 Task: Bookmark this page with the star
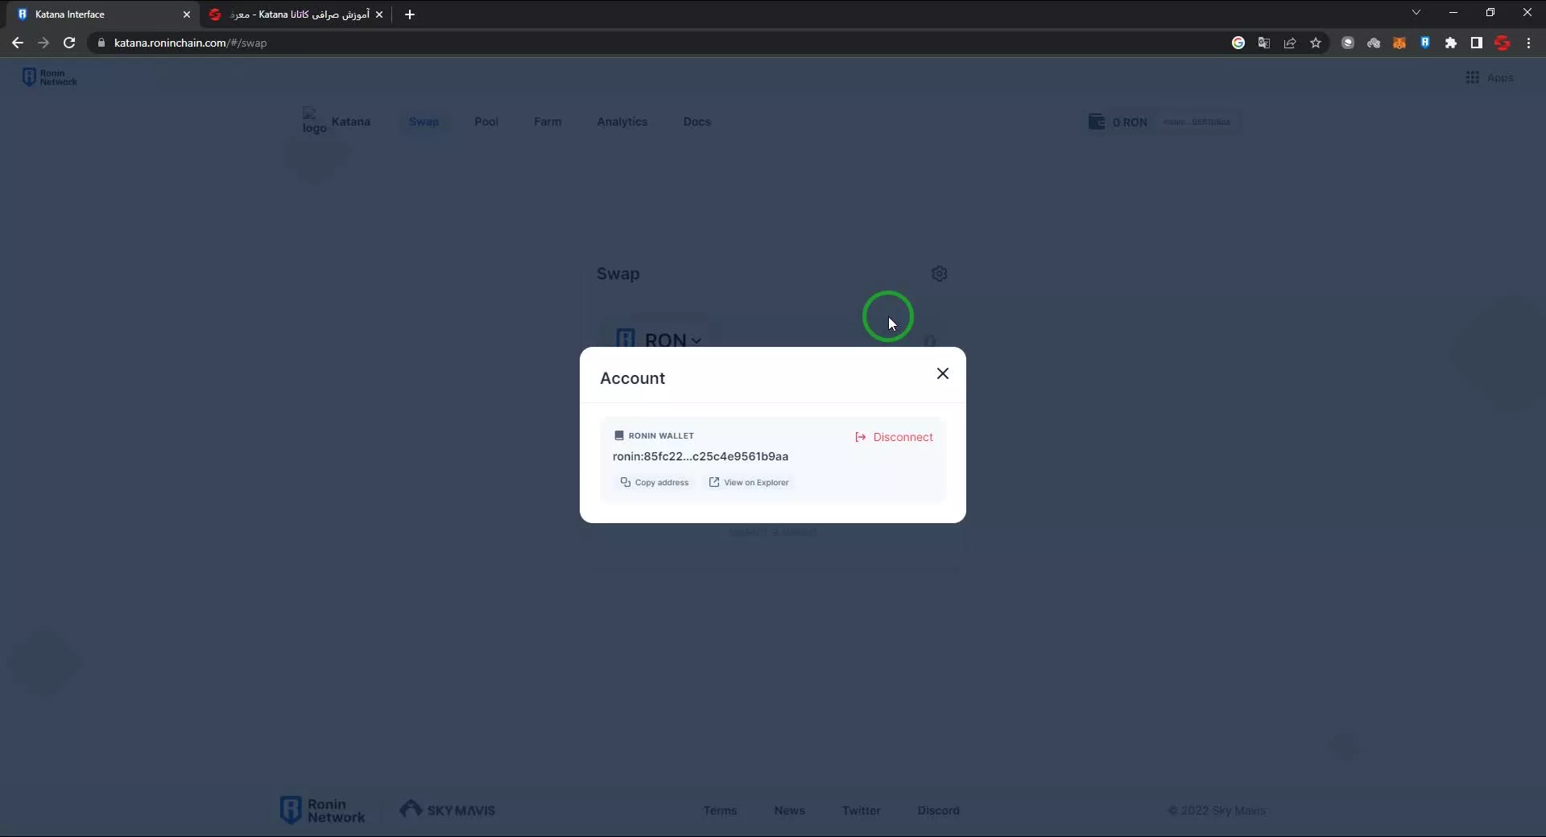(1316, 43)
